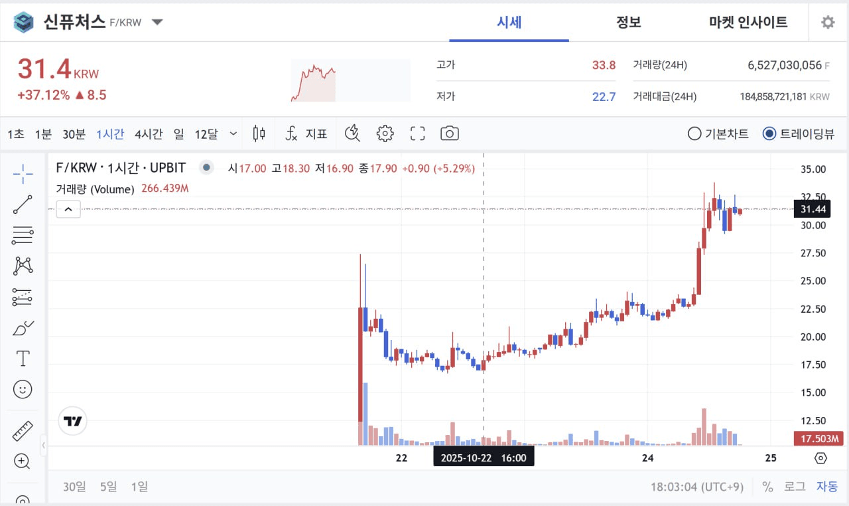Click the zoom in magnifier tool

[x=23, y=461]
